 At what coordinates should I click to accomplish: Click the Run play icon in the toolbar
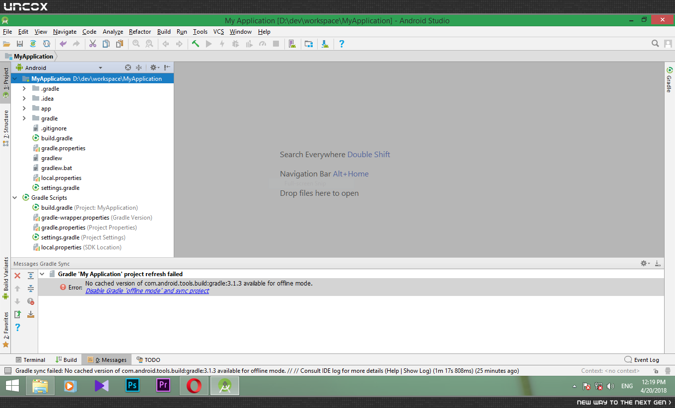(209, 44)
